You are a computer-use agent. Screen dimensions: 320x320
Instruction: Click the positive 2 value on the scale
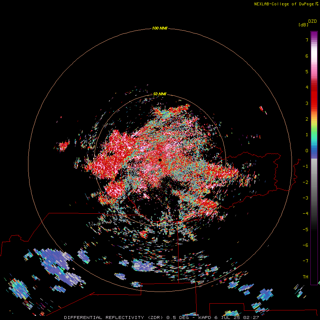click(307, 119)
